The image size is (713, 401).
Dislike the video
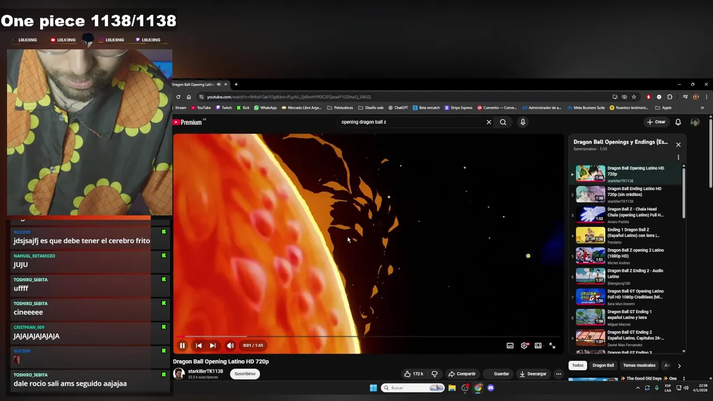[434, 374]
